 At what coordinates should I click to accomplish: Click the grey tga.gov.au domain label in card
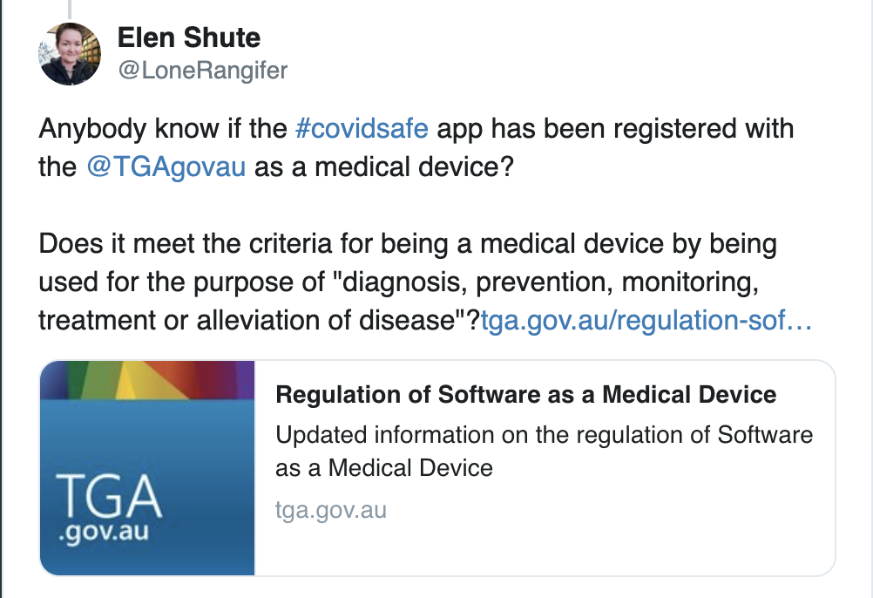[x=330, y=509]
